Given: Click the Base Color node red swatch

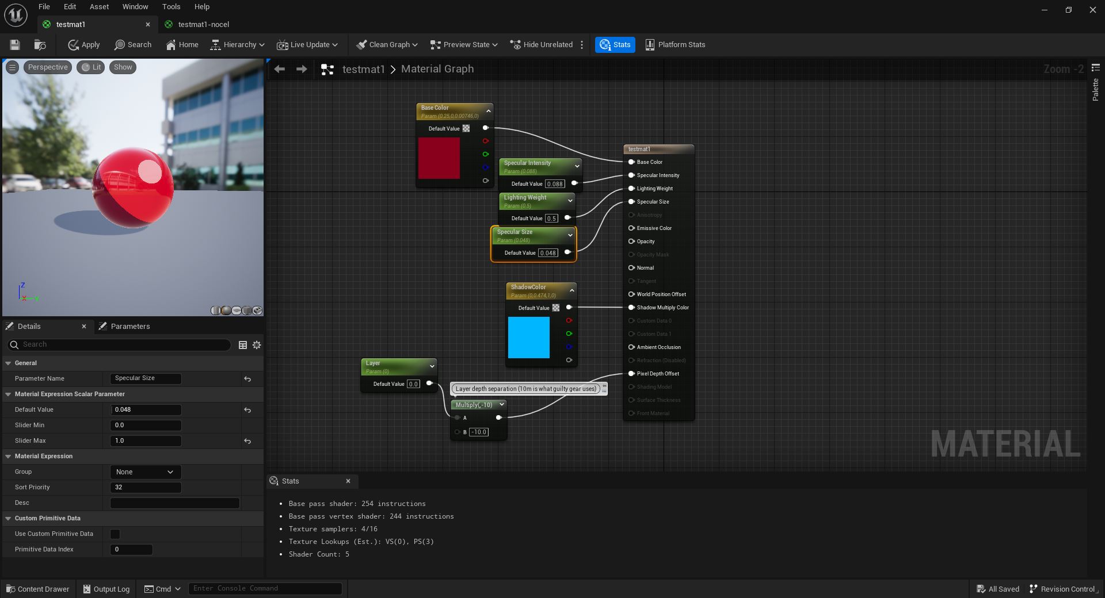Looking at the screenshot, I should (439, 158).
